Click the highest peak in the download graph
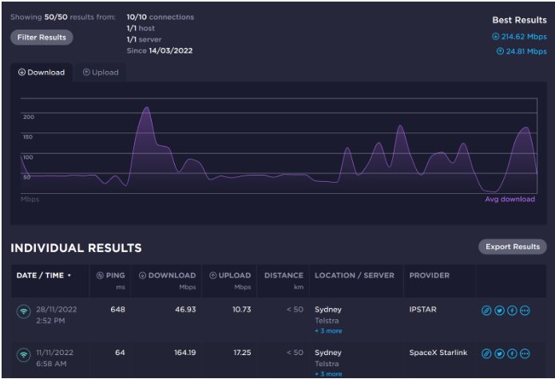The image size is (555, 379). click(145, 109)
